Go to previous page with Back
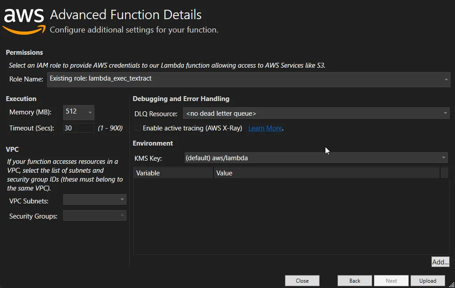The width and height of the screenshot is (455, 288). click(x=354, y=281)
